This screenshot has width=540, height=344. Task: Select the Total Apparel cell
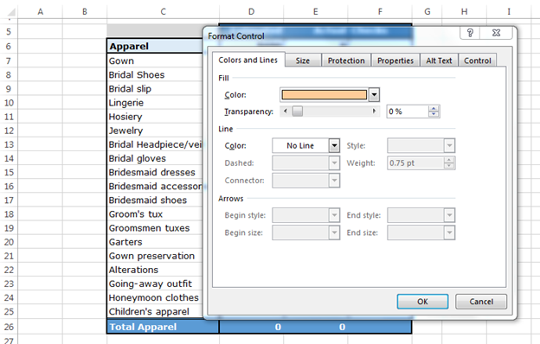pyautogui.click(x=163, y=327)
